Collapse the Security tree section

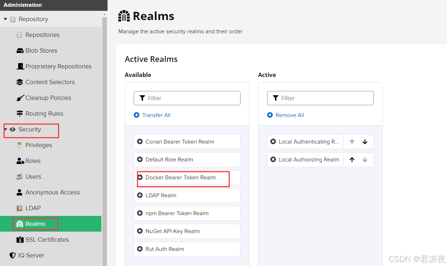pyautogui.click(x=5, y=129)
